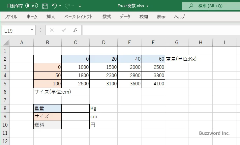Select row 2 header
The image size is (240, 145).
tap(5, 59)
